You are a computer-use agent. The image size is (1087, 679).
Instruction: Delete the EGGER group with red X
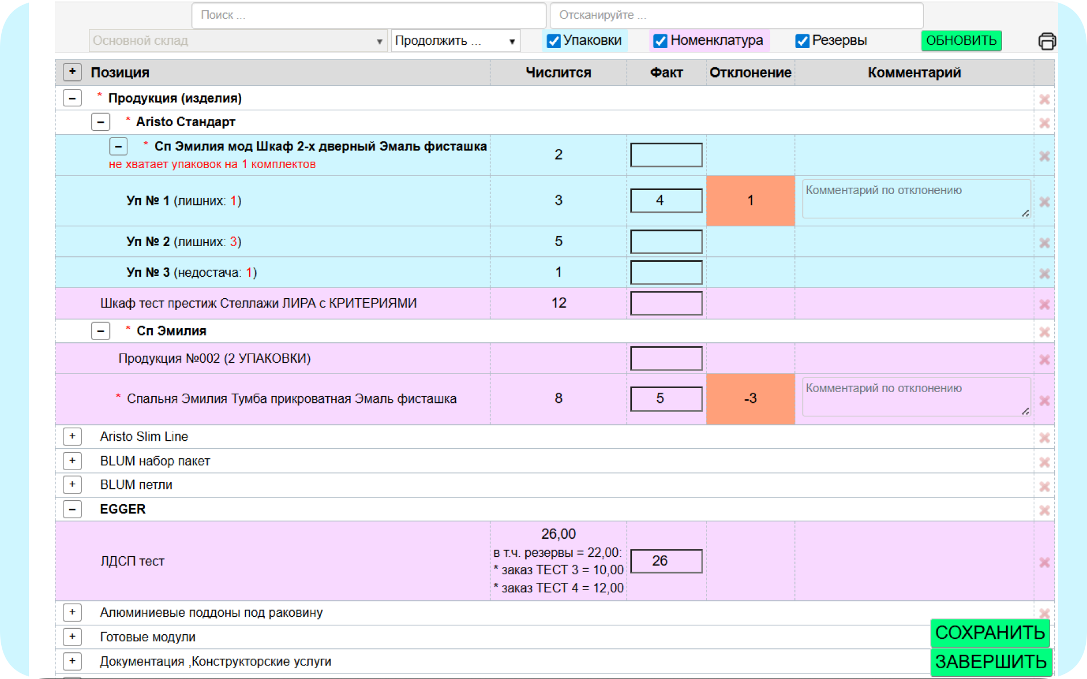[1045, 510]
